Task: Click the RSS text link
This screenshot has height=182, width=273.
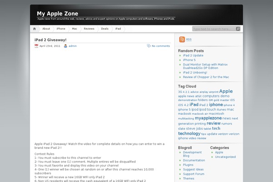Action: (189, 40)
